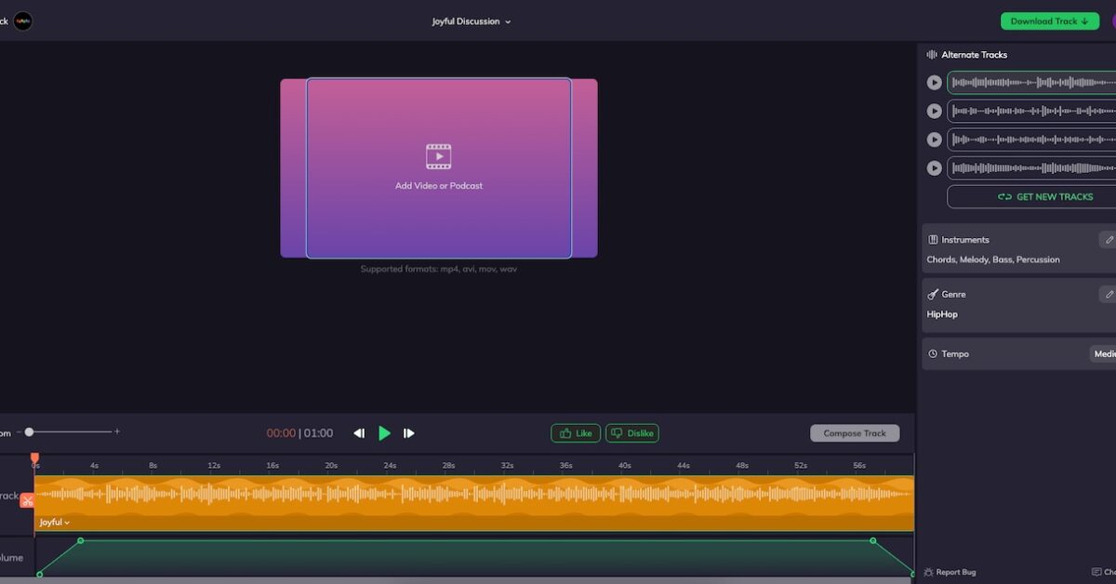Skip forward with the next icon

(408, 433)
